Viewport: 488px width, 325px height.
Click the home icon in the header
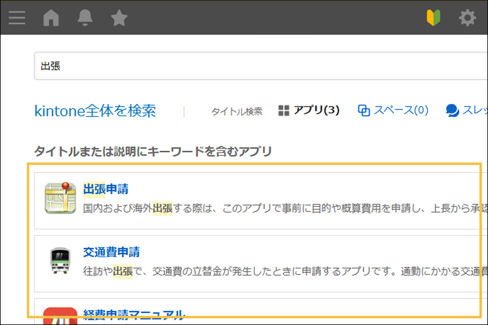pyautogui.click(x=51, y=18)
